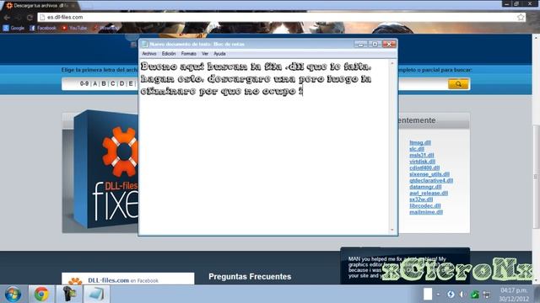Pick letter B in the alphabet filter
This screenshot has width=540, height=303.
(104, 83)
